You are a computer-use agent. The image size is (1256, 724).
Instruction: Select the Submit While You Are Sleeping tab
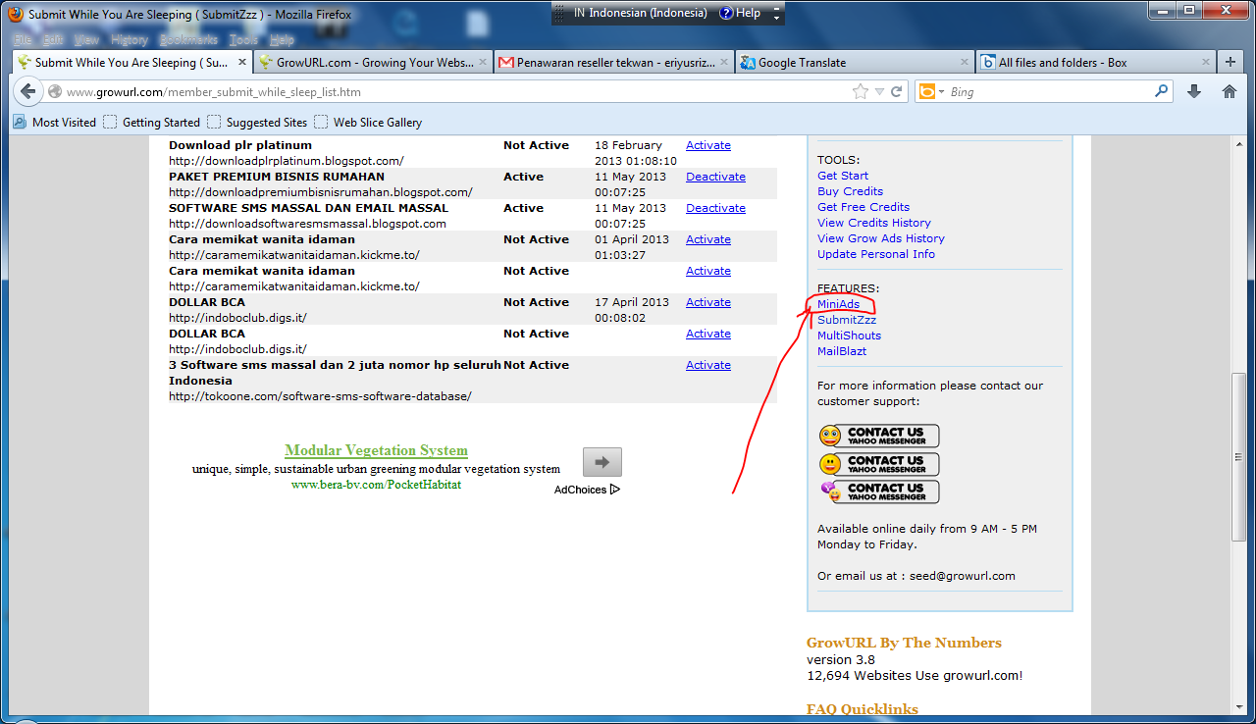132,62
